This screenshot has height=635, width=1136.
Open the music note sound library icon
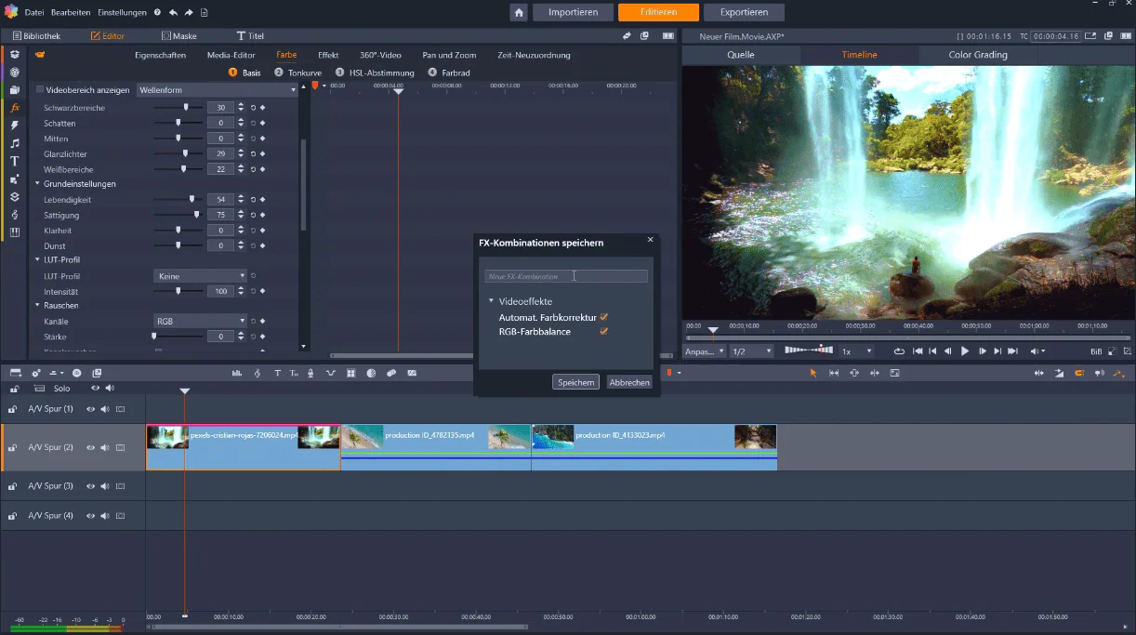click(x=15, y=143)
